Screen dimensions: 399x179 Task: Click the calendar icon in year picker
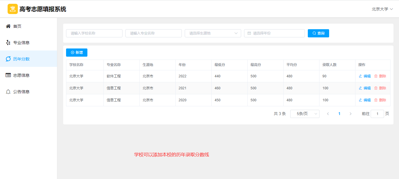click(x=249, y=33)
